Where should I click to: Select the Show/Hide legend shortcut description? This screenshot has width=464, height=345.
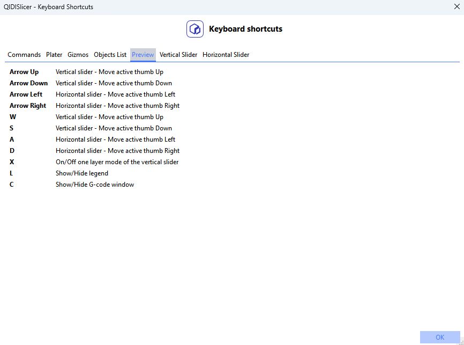(x=82, y=173)
